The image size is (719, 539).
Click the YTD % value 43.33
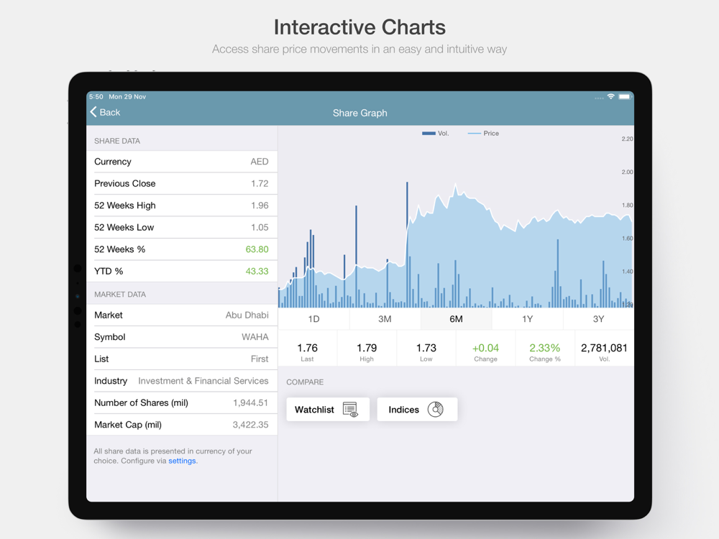[x=257, y=272]
